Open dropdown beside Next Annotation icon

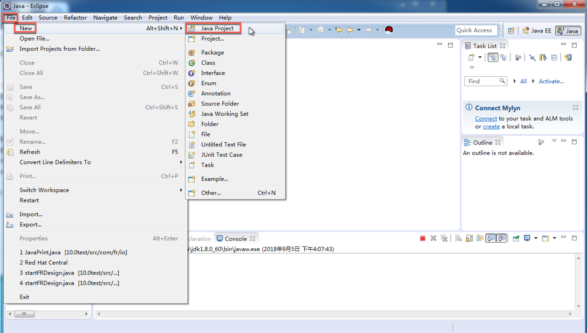pos(311,30)
